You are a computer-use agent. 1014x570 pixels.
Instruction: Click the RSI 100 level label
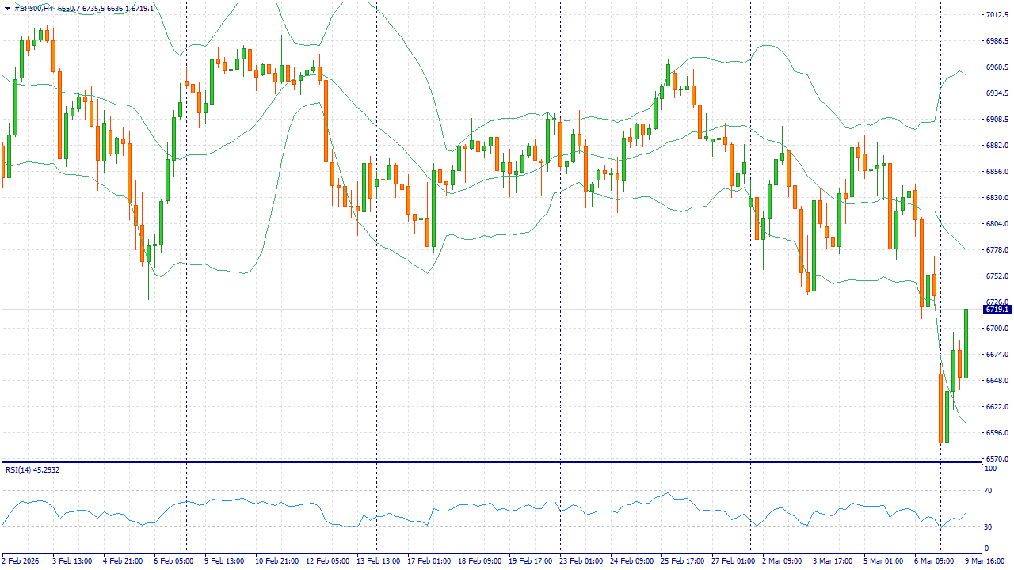990,469
